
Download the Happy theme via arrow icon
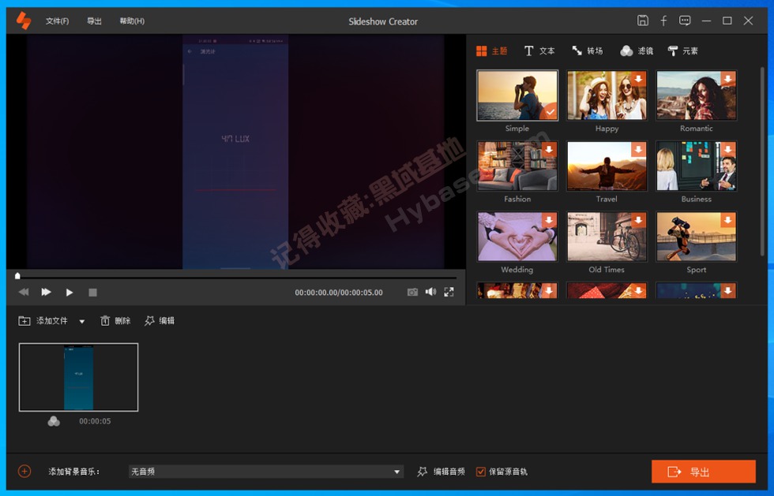coord(638,79)
